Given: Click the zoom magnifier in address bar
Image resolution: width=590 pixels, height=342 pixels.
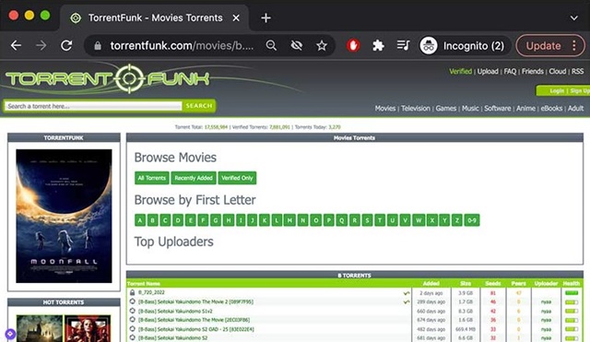Looking at the screenshot, I should click(x=271, y=46).
